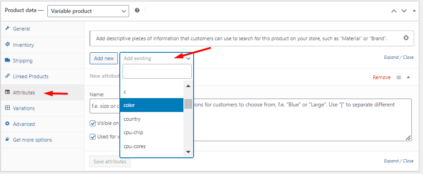Viewport: 423px width, 174px height.
Task: Click the Variations grid icon
Action: (x=7, y=108)
